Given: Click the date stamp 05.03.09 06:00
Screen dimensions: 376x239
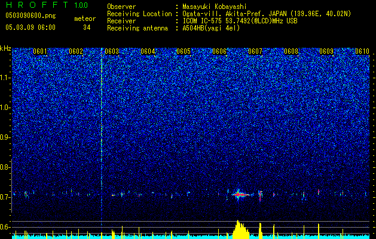Looking at the screenshot, I should click(30, 27).
